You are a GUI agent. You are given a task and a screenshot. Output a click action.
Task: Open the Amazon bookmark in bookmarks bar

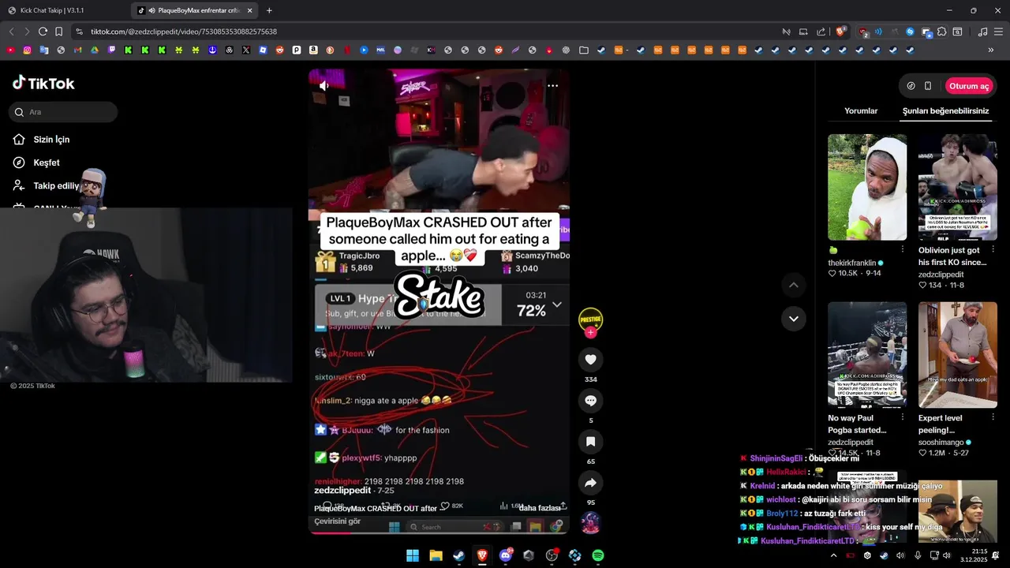313,50
